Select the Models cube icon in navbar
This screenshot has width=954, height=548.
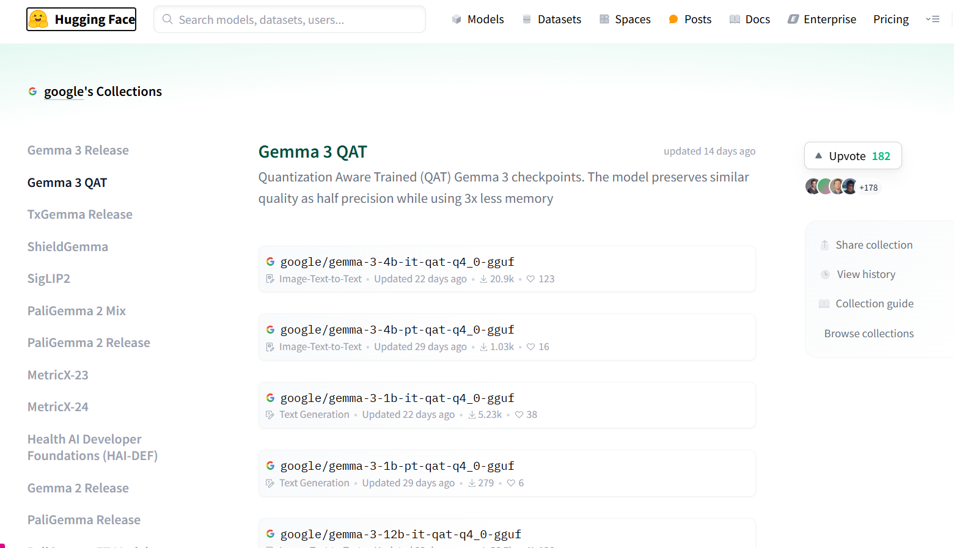coord(456,19)
